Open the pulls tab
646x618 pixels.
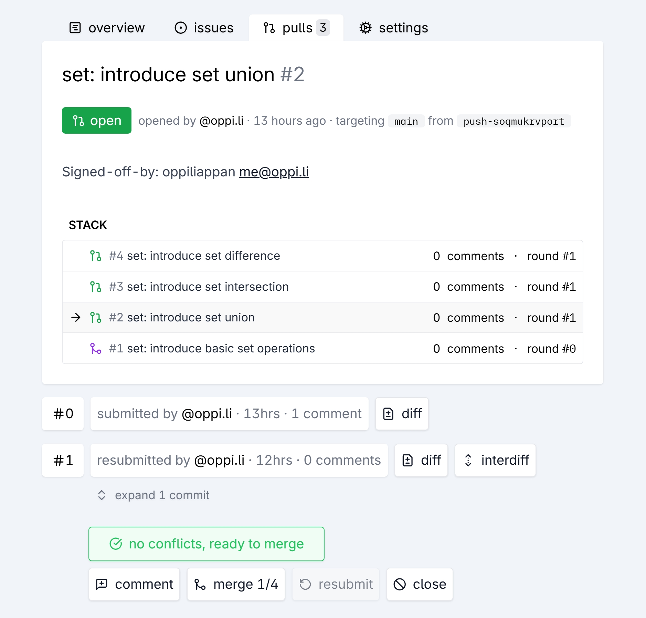[296, 28]
